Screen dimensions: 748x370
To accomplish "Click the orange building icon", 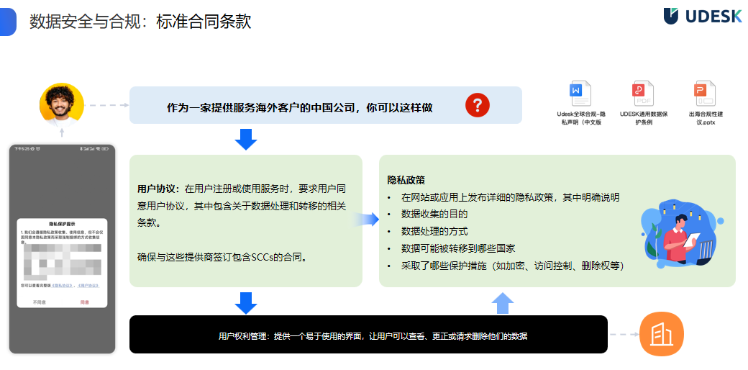I will coord(661,335).
